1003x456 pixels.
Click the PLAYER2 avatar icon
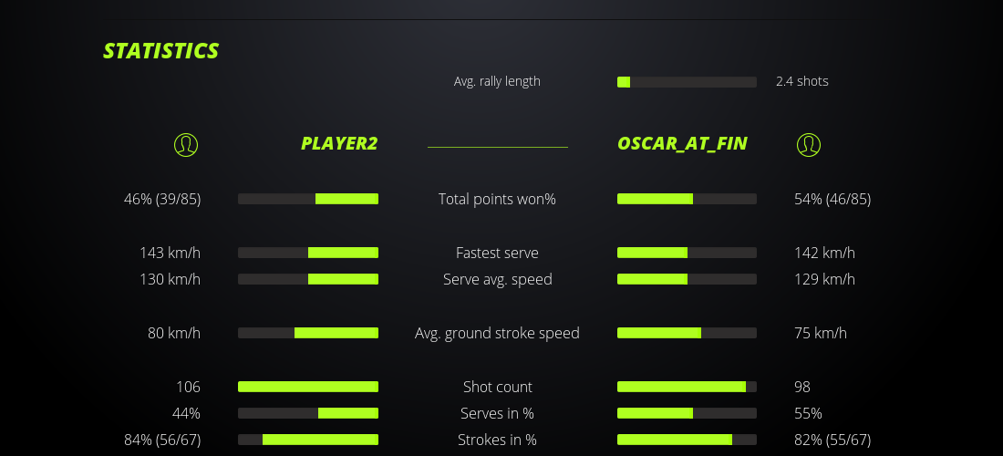(186, 144)
